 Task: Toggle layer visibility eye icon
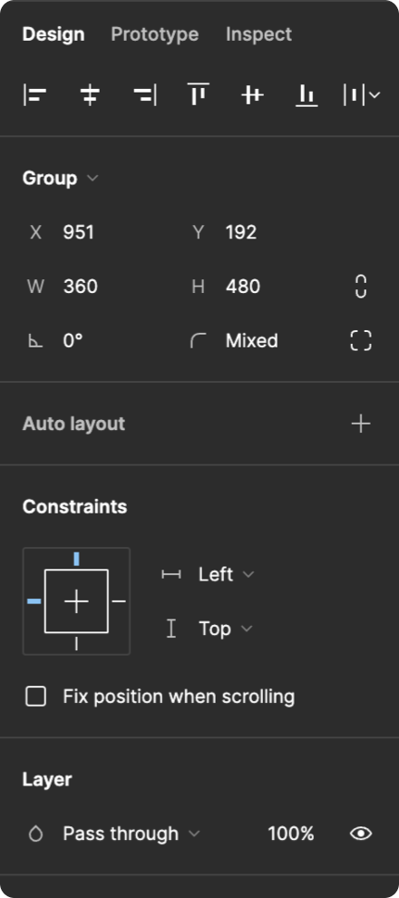pyautogui.click(x=361, y=834)
